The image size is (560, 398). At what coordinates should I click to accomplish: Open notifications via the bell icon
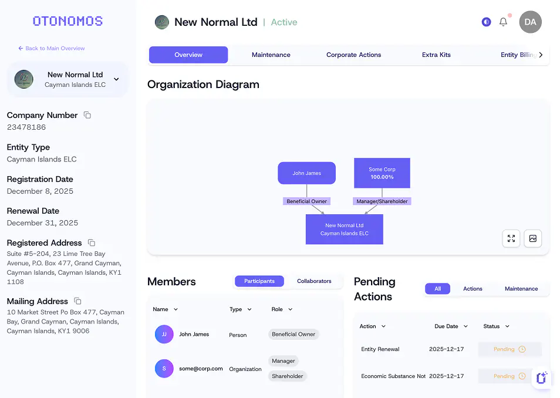click(x=502, y=21)
